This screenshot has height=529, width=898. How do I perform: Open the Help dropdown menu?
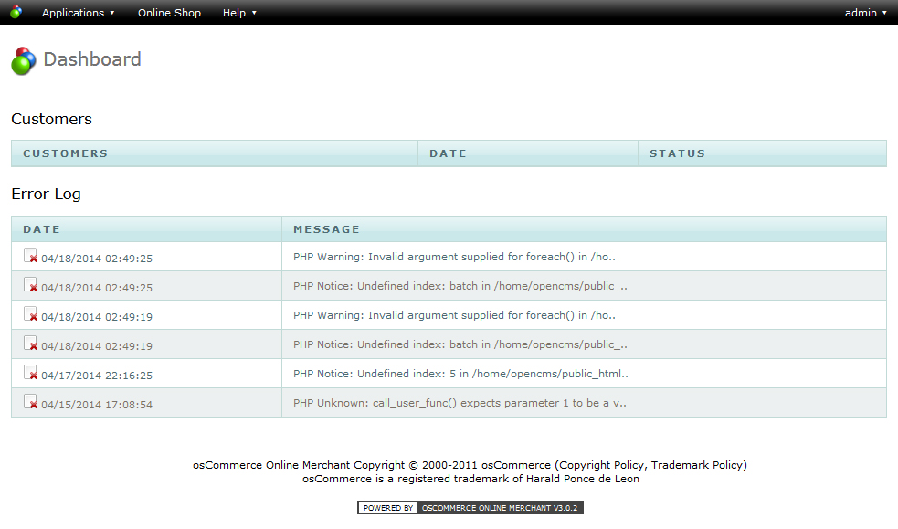239,13
